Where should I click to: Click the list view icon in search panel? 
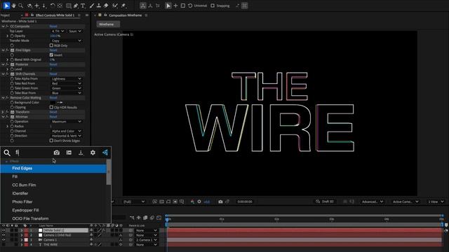coord(69,153)
